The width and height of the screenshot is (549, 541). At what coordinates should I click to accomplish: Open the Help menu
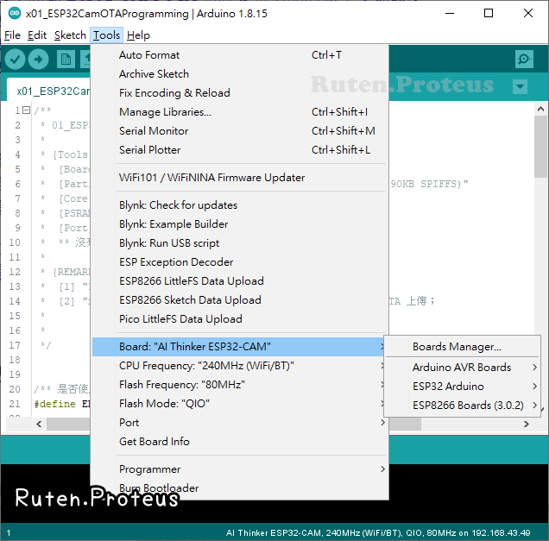click(x=138, y=35)
